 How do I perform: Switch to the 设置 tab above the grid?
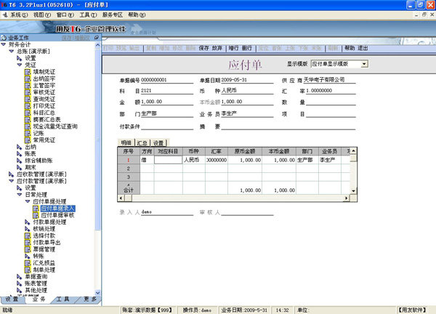(x=158, y=143)
